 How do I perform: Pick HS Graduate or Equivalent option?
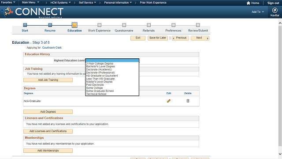click(x=112, y=76)
